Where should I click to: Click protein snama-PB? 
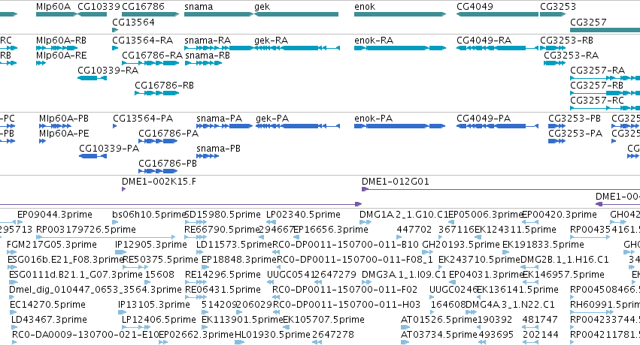point(218,149)
